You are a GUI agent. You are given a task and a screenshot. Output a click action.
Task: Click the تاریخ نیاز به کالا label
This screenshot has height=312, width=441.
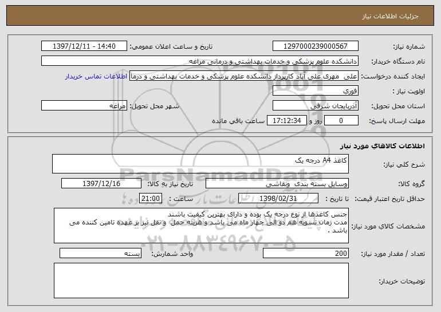[170, 184]
